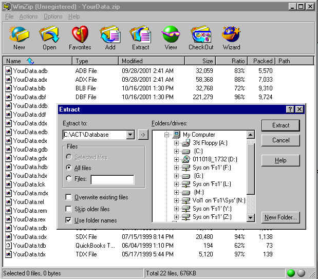This screenshot has height=279, width=318.
Task: Select Sys on 'Fs1' (Y:) tree item
Action: pos(212,209)
